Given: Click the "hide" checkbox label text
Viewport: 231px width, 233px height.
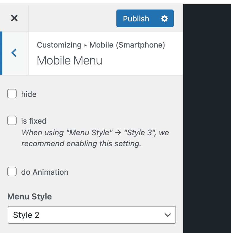Looking at the screenshot, I should coord(29,95).
